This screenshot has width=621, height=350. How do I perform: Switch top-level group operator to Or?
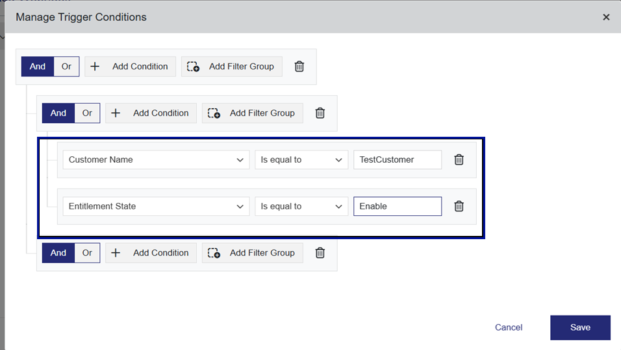click(66, 66)
